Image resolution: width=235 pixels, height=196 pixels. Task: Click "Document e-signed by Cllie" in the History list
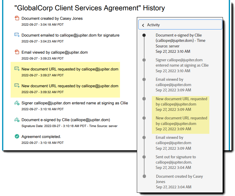66,120
